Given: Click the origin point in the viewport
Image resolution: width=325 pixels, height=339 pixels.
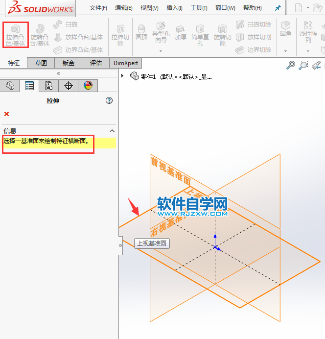Looking at the screenshot, I should (x=215, y=247).
